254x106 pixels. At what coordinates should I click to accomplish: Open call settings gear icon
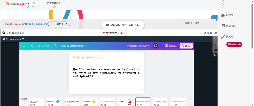pyautogui.click(x=4, y=33)
